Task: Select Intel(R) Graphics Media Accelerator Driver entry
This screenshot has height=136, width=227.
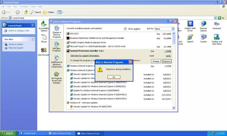Action: pyautogui.click(x=119, y=42)
